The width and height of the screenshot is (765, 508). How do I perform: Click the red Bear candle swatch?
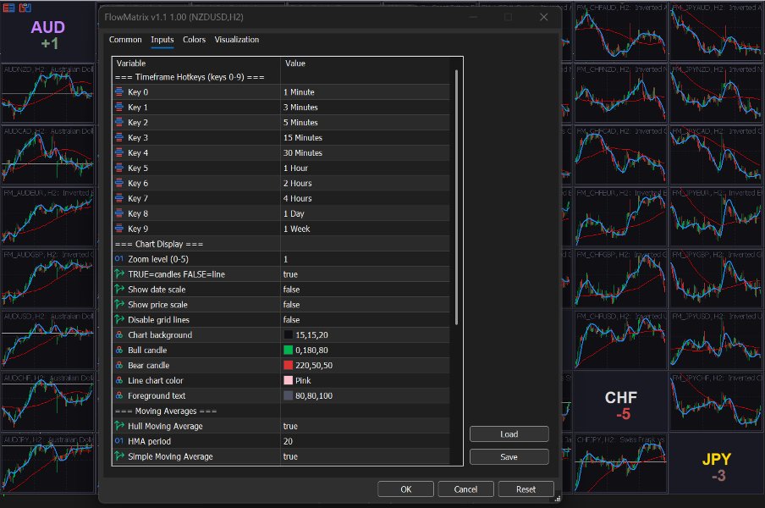click(x=289, y=365)
